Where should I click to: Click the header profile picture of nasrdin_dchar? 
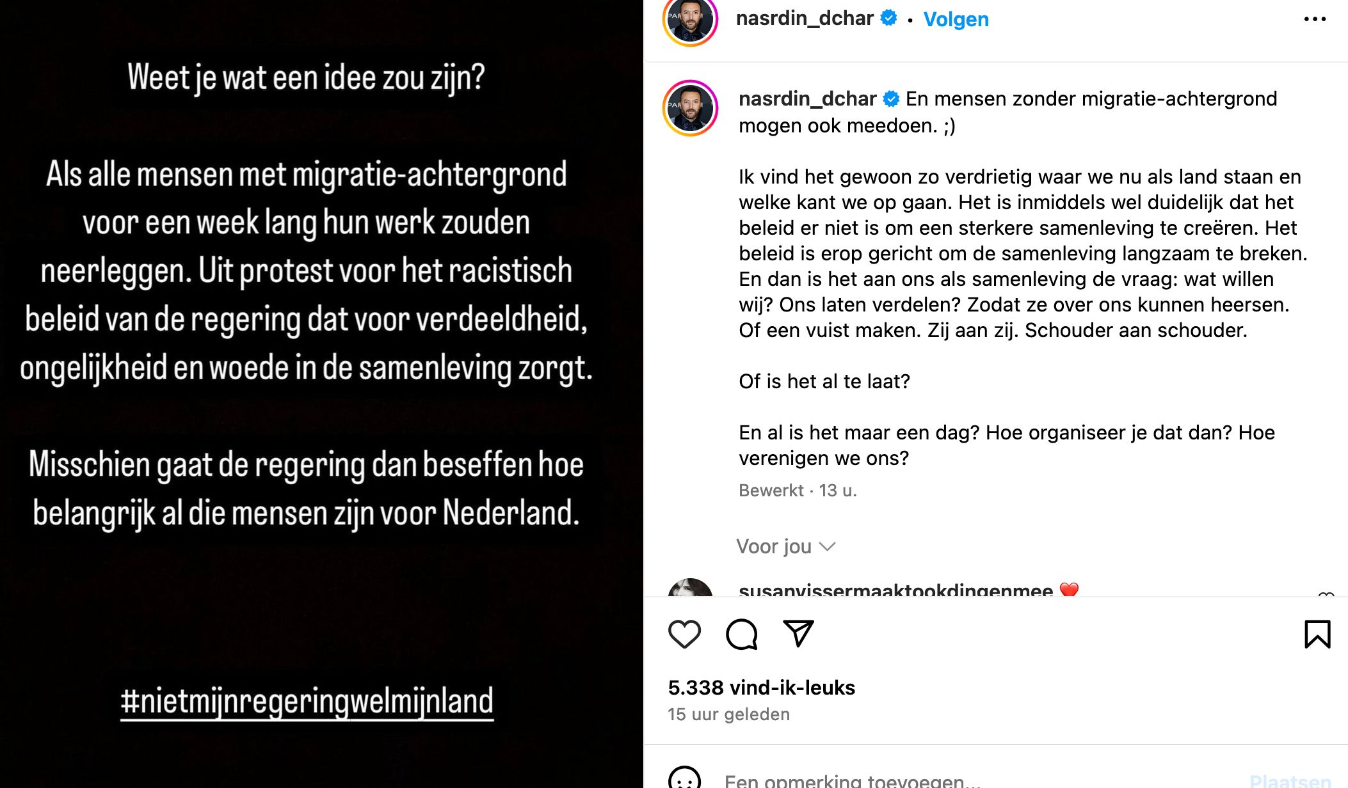(690, 20)
